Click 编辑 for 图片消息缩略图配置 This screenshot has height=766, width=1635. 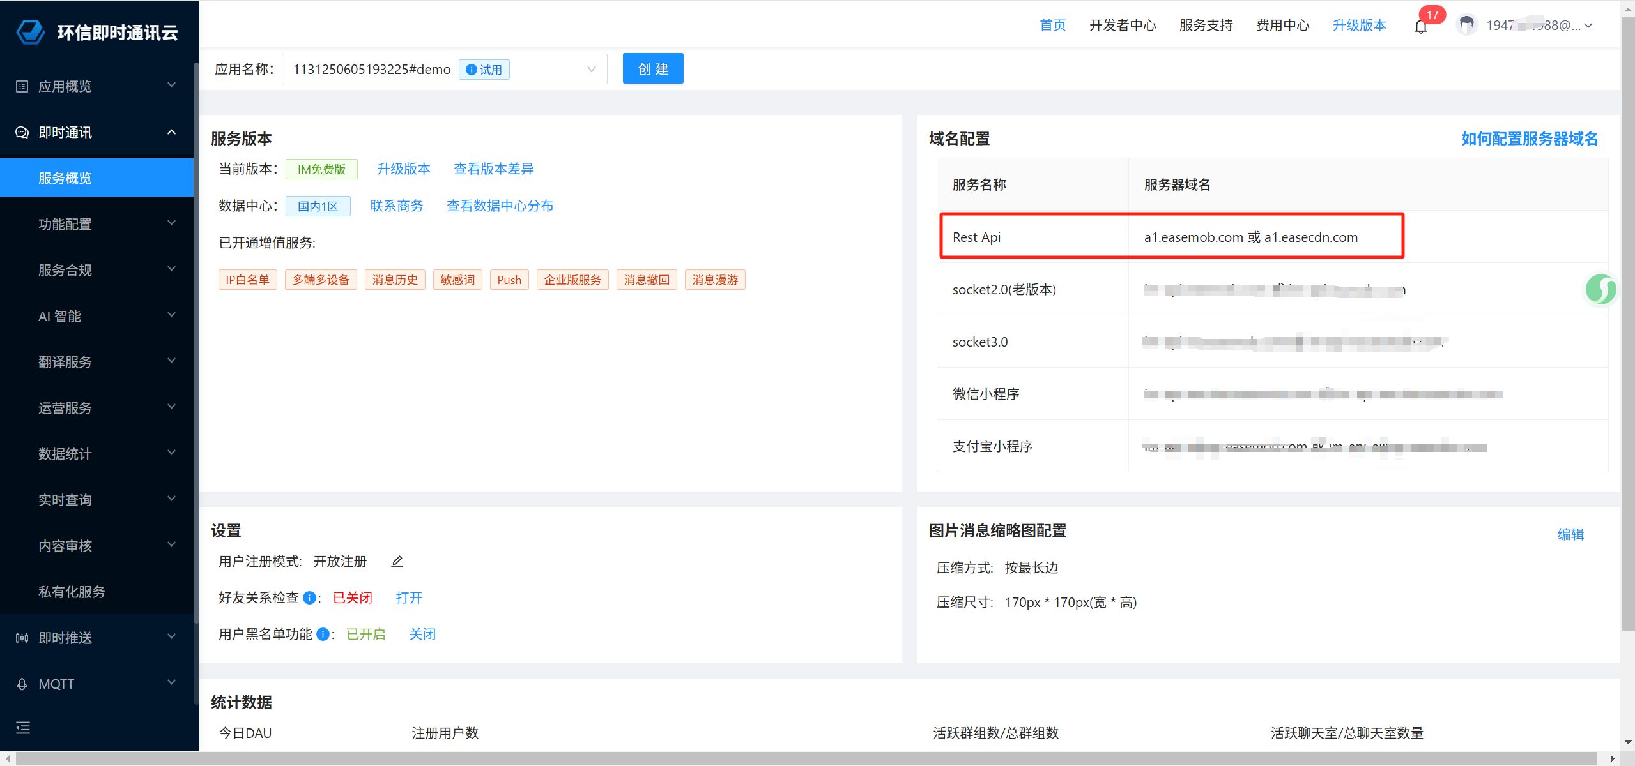pyautogui.click(x=1570, y=534)
